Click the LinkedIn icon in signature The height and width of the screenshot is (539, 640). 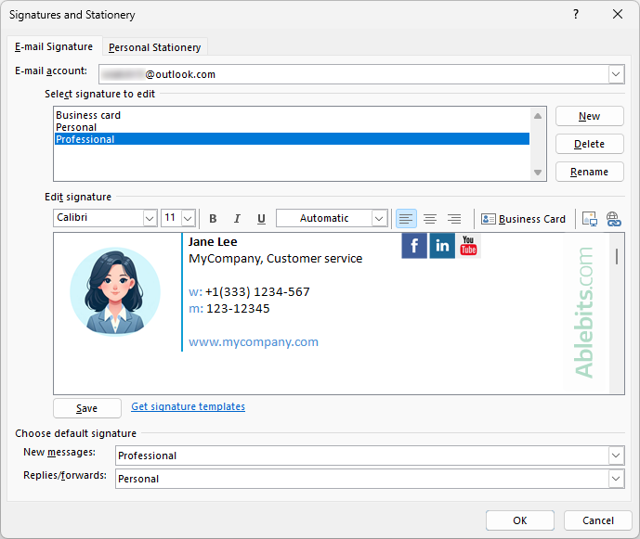442,246
